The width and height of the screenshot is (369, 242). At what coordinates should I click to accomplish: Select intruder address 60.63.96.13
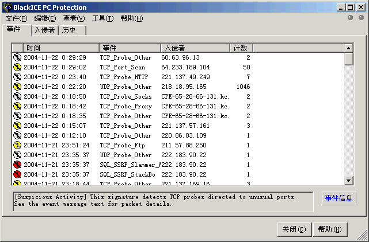click(x=180, y=57)
